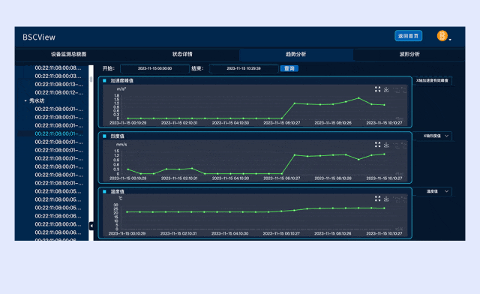Open fullscreen view of 温度值 chart
The height and width of the screenshot is (294, 480).
click(x=377, y=199)
